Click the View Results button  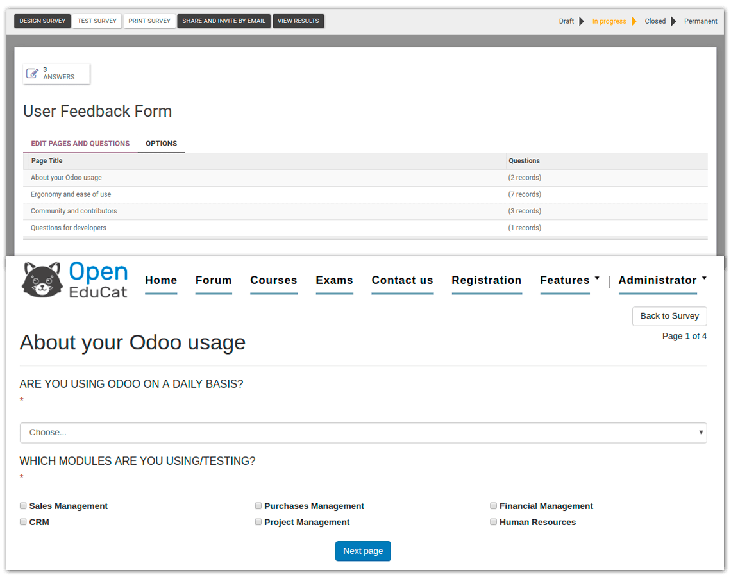coord(298,21)
